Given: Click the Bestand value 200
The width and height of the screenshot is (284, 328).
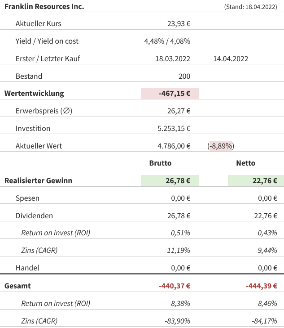Looking at the screenshot, I should (184, 76).
